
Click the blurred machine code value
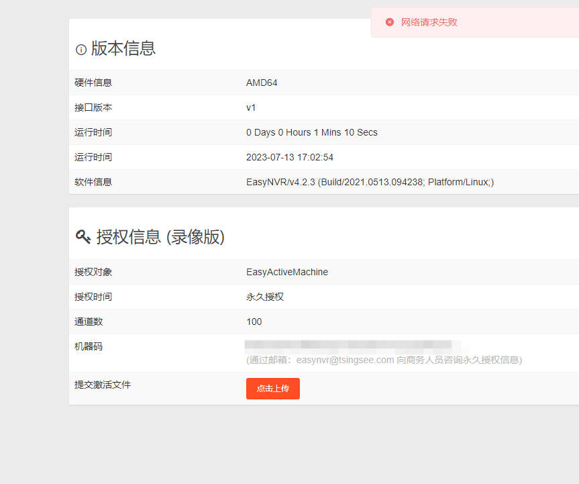click(348, 345)
